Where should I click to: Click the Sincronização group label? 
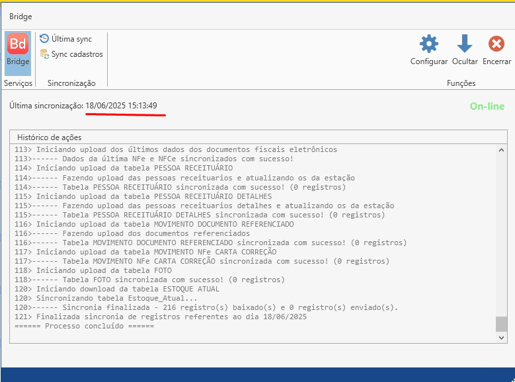point(71,83)
